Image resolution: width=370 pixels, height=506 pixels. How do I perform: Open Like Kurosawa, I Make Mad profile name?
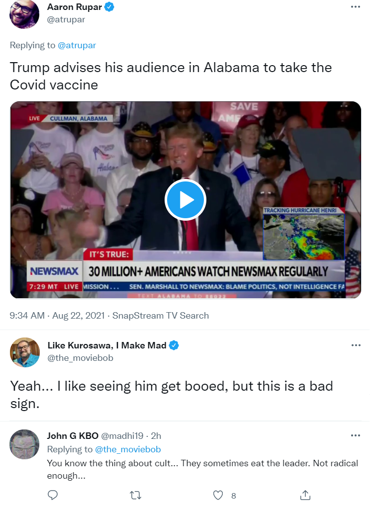(107, 345)
